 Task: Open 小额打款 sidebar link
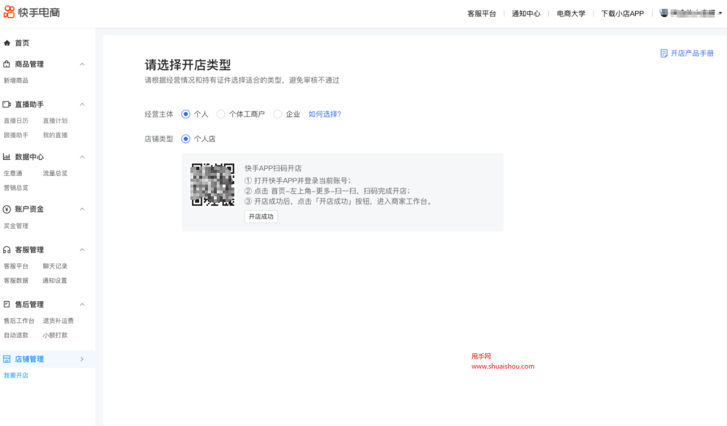(55, 335)
